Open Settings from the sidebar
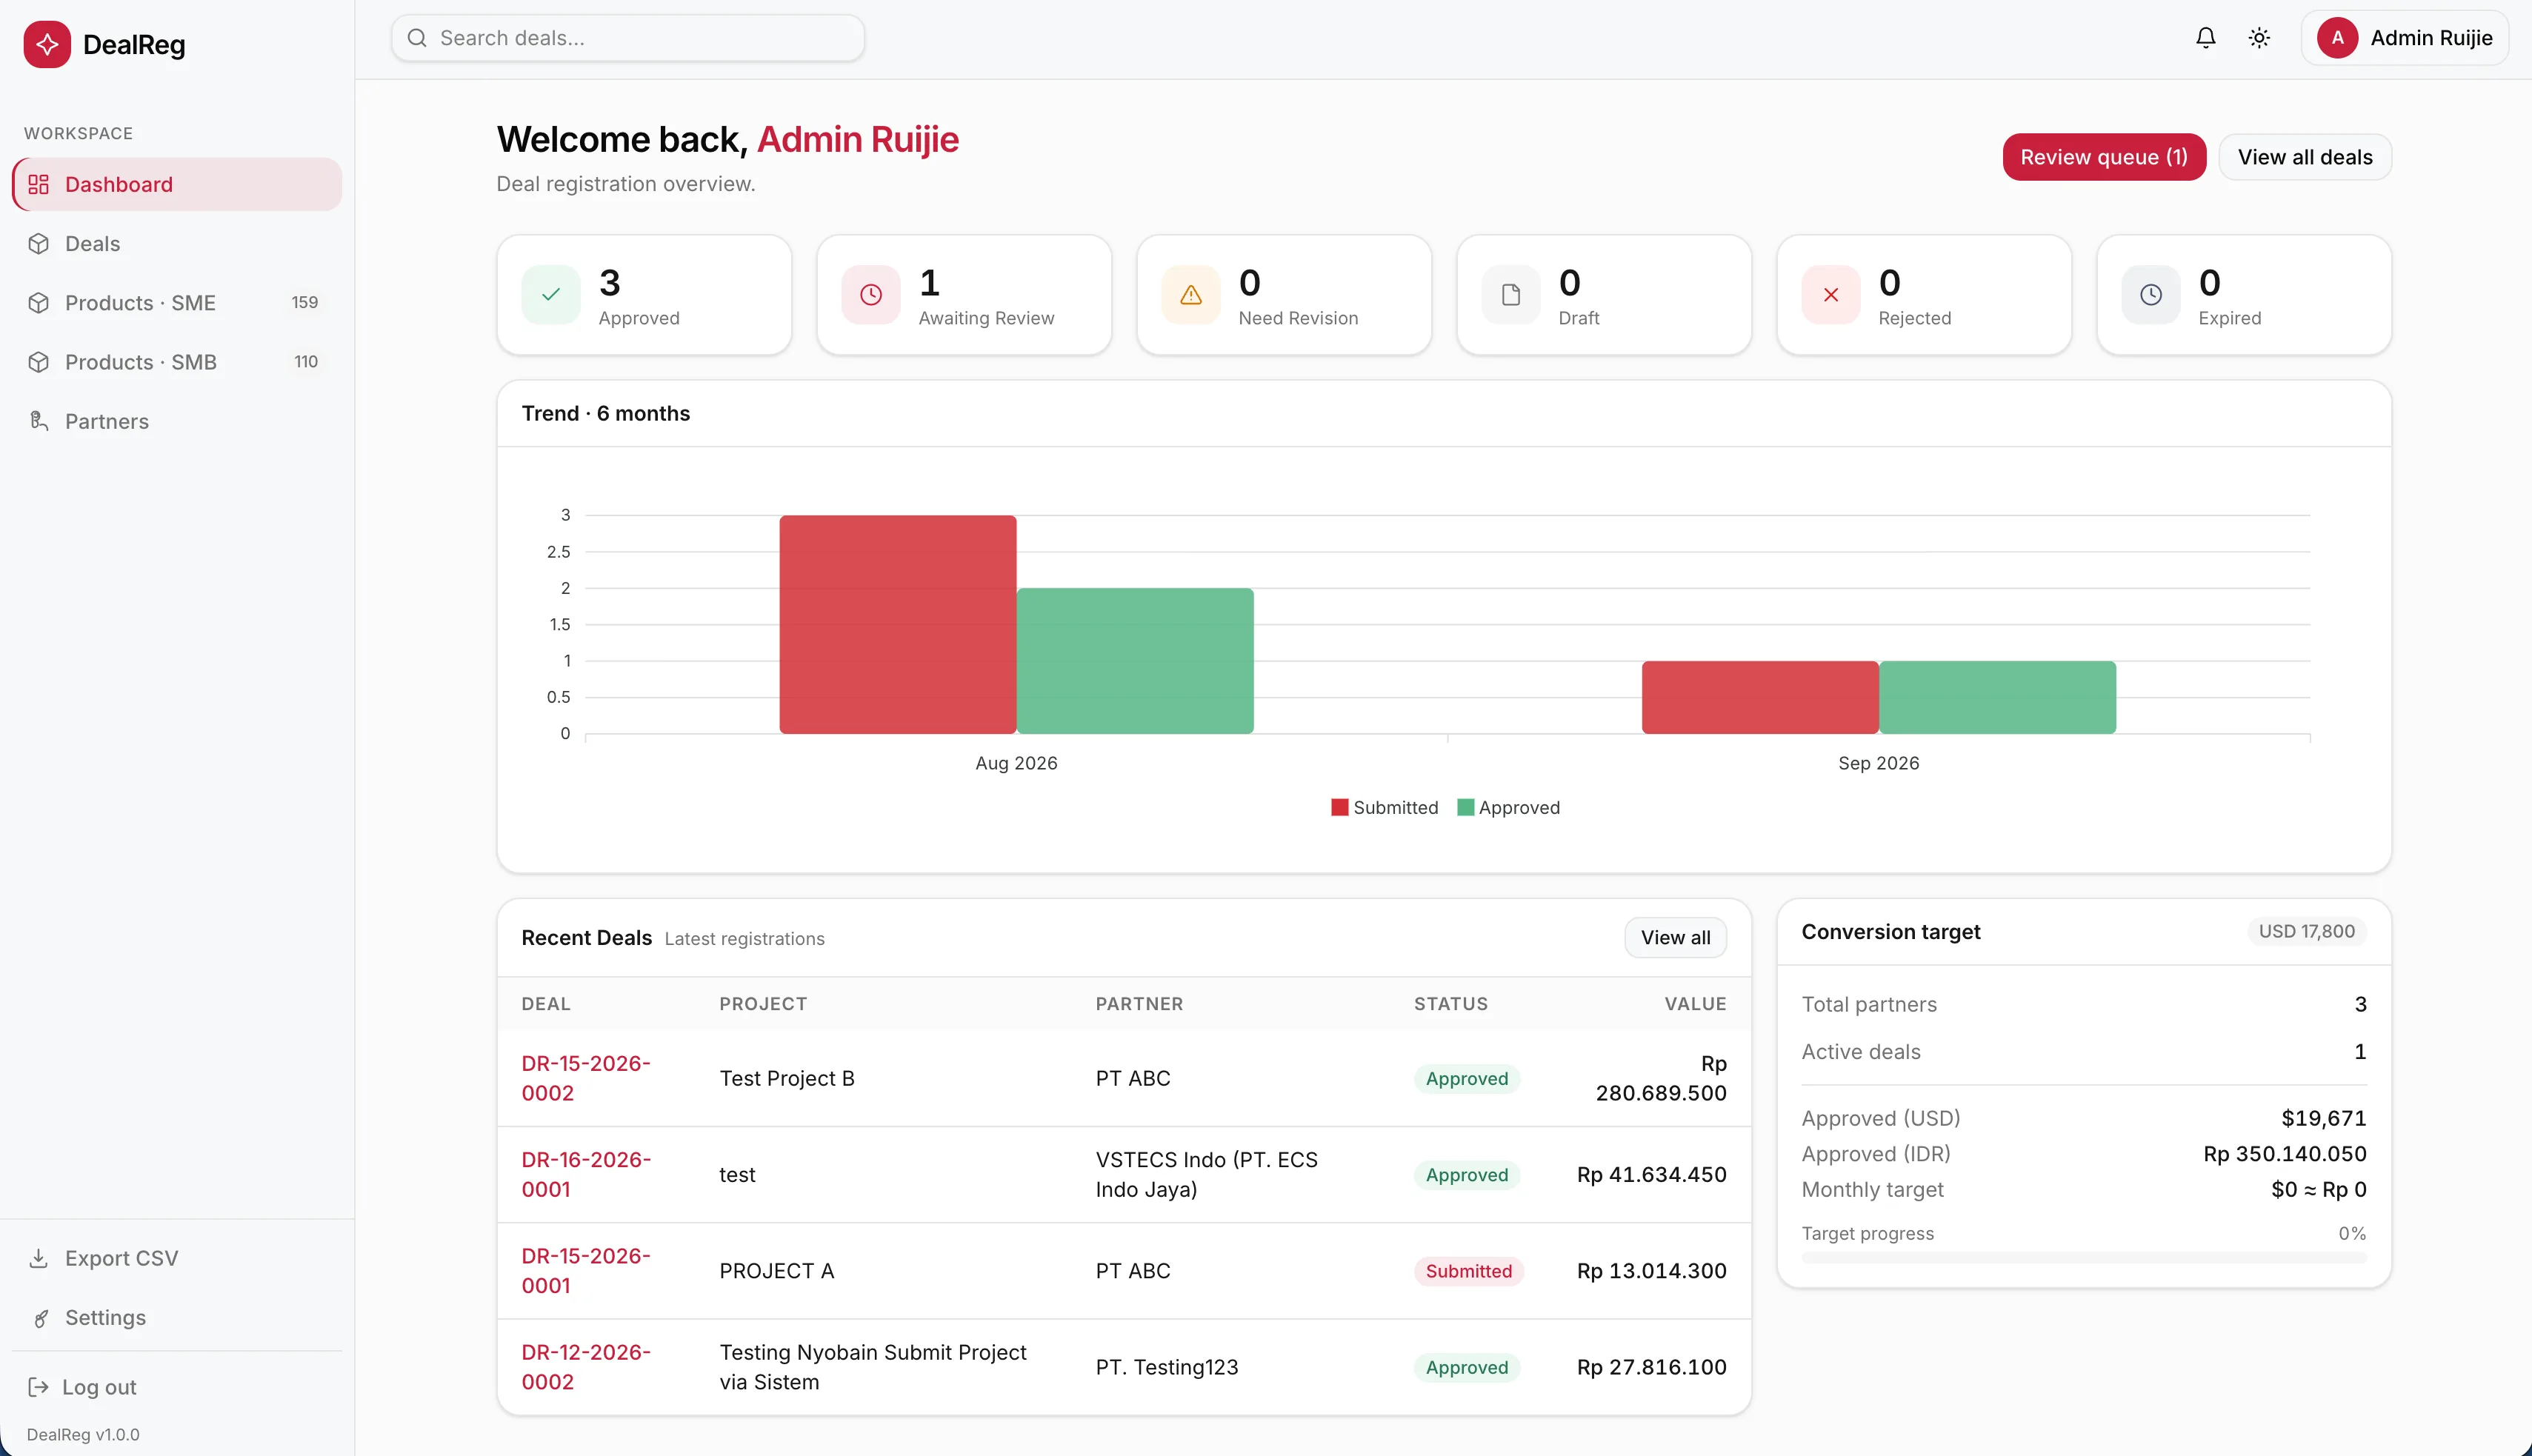The width and height of the screenshot is (2532, 1456). coord(177,1317)
